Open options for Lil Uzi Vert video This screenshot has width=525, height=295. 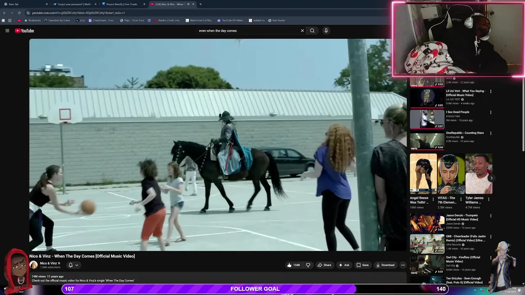point(491,91)
